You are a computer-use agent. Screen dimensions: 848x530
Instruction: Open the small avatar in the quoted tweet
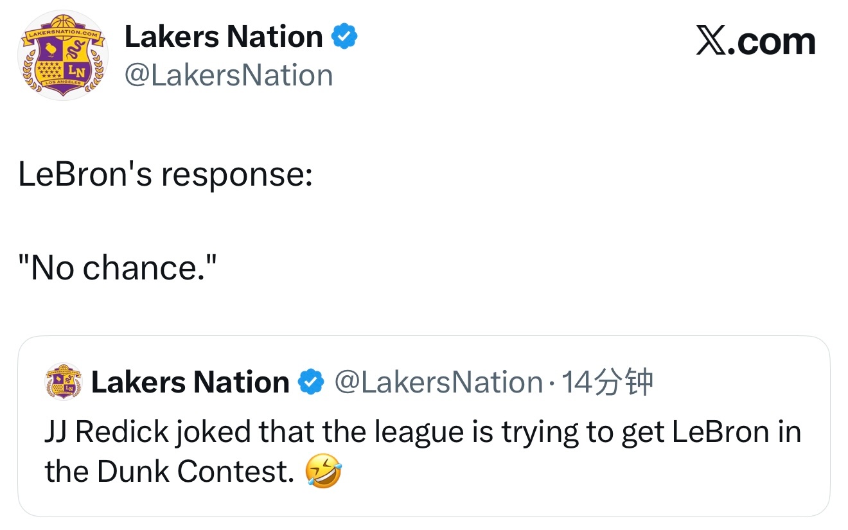(x=63, y=383)
